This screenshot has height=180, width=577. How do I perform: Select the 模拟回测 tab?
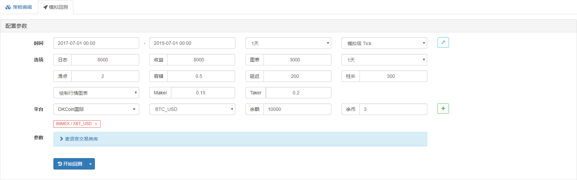[56, 7]
